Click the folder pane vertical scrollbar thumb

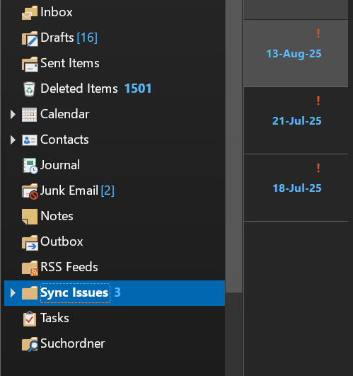coord(234,147)
